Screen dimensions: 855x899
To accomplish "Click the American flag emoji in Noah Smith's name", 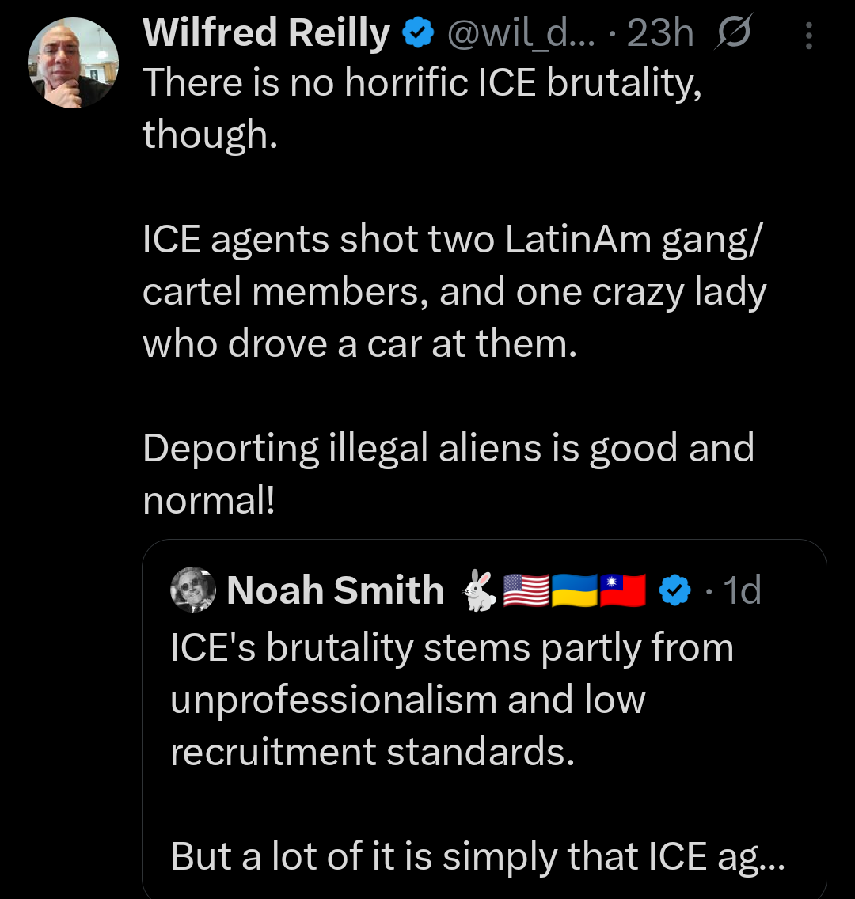I will tap(527, 590).
